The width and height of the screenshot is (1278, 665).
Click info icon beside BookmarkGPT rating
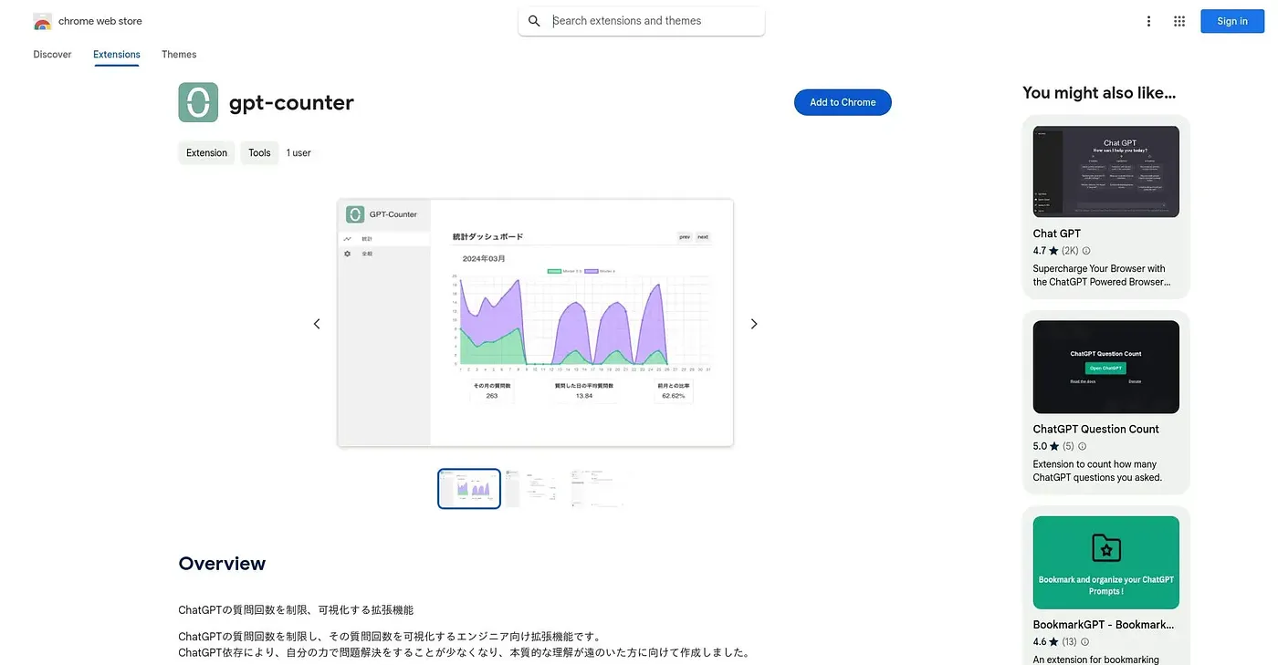[x=1086, y=642]
